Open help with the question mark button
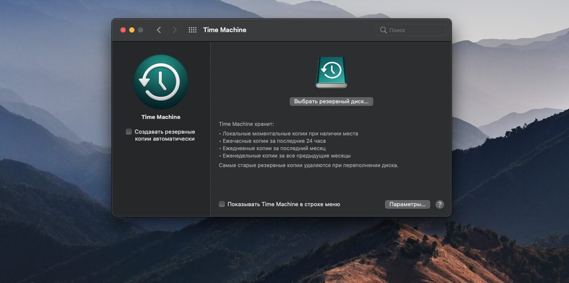The width and height of the screenshot is (569, 283). (440, 204)
